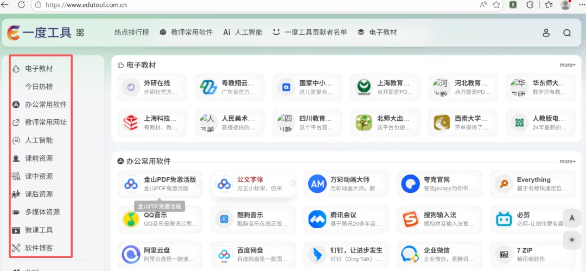Click the 酷狗音乐 icon
Screen dimensions: 586x271
pyautogui.click(x=224, y=219)
